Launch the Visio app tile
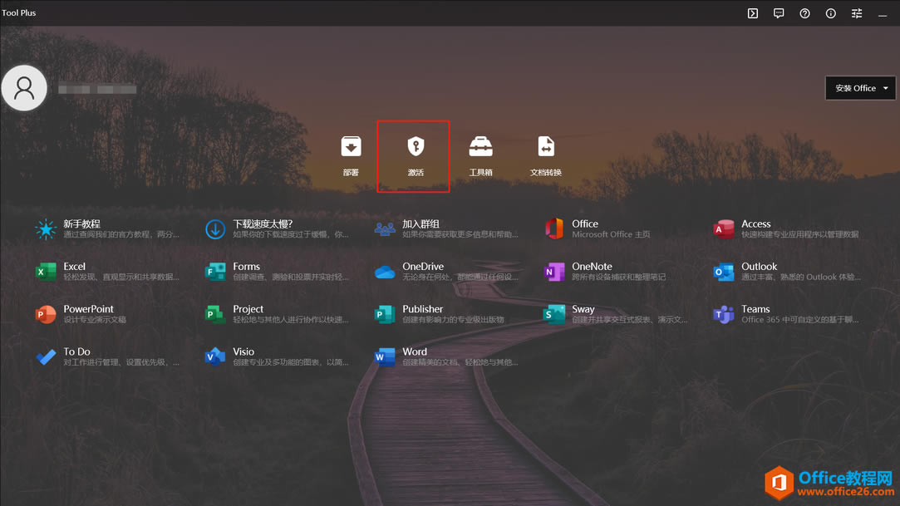Viewport: 900px width, 506px height. tap(277, 356)
